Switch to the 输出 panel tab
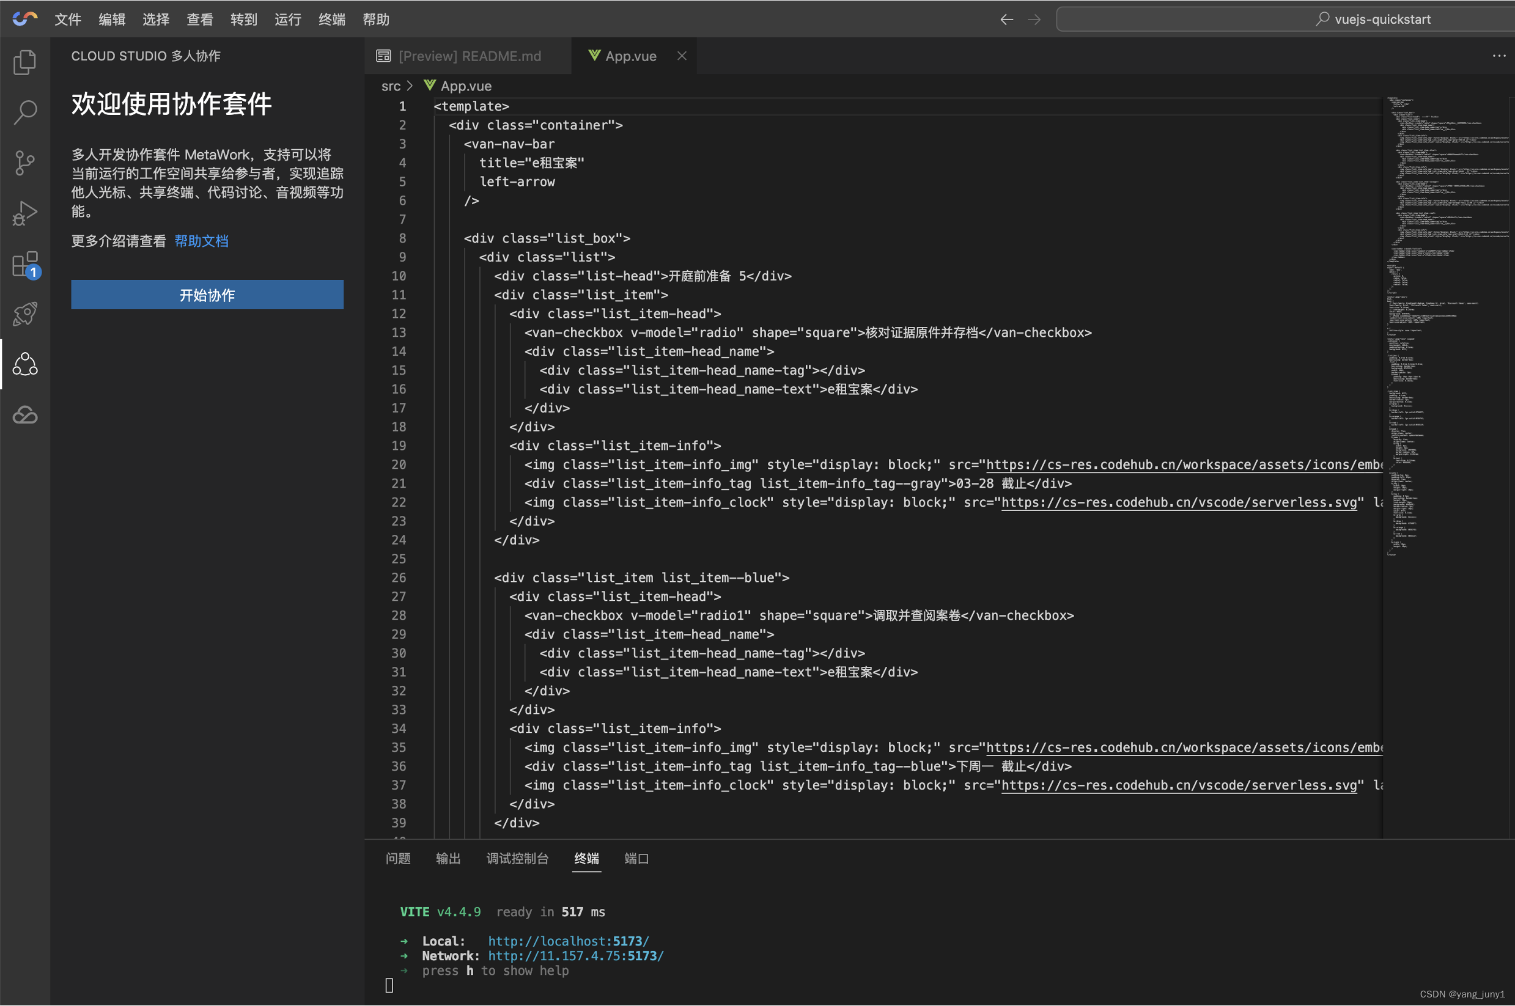 point(448,859)
